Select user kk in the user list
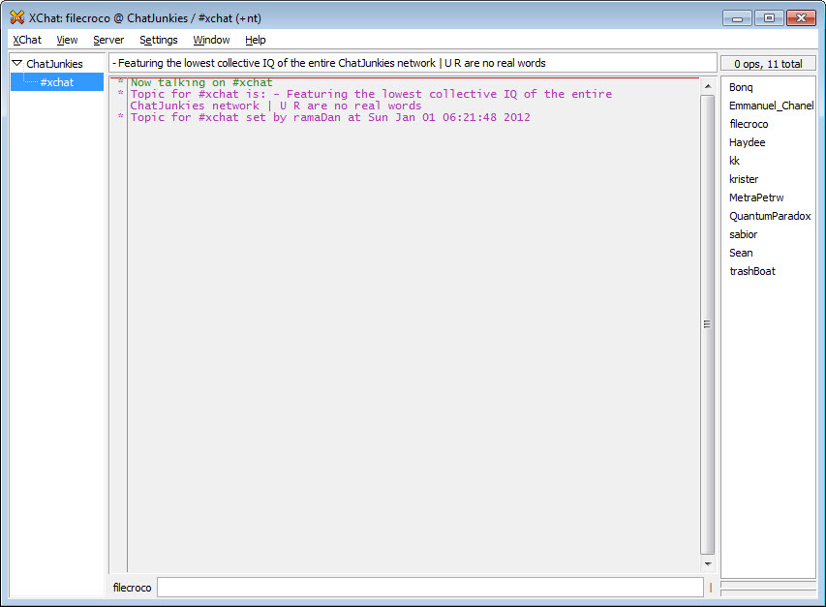The image size is (826, 607). [734, 161]
